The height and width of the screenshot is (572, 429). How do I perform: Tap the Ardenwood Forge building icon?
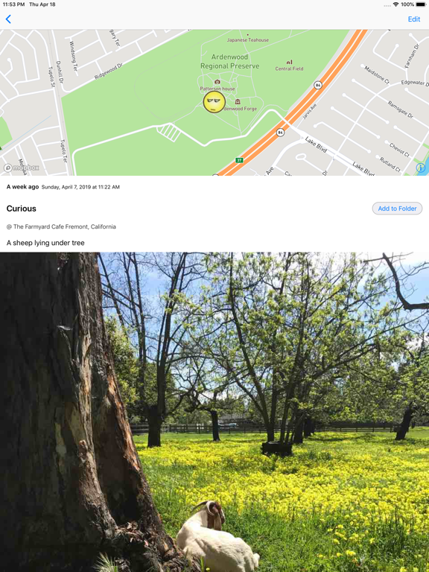click(x=238, y=101)
